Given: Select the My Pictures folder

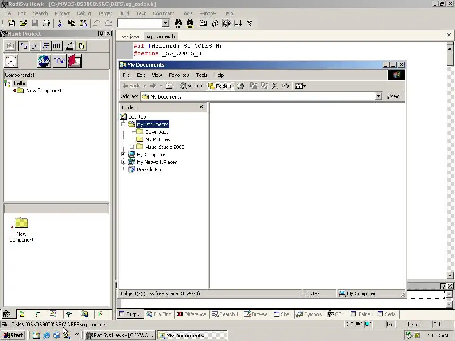Looking at the screenshot, I should pyautogui.click(x=157, y=139).
